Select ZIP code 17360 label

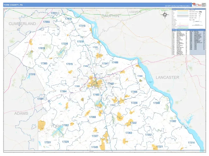[92, 117]
